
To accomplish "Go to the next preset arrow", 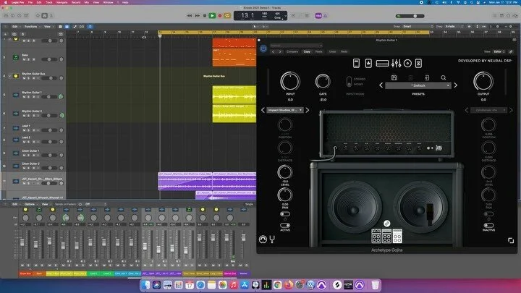I will (456, 85).
